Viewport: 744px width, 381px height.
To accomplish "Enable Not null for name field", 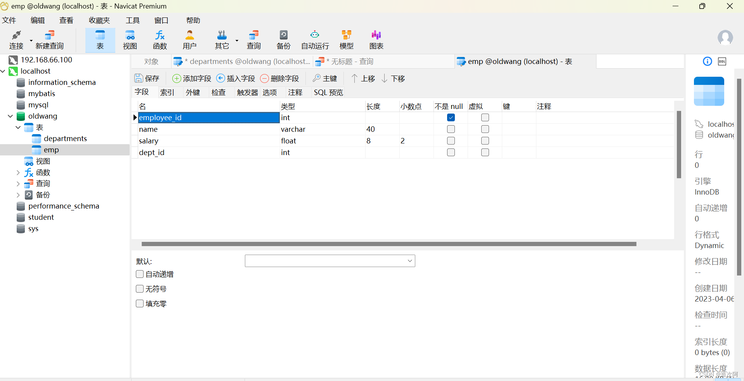I will click(451, 129).
